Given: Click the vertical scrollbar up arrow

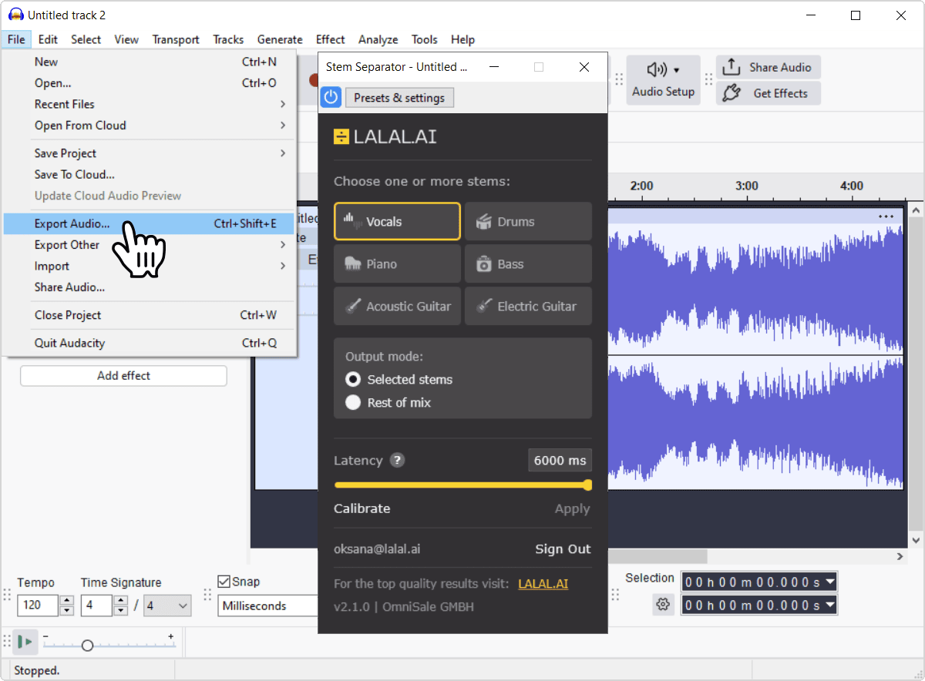Looking at the screenshot, I should click(x=916, y=210).
